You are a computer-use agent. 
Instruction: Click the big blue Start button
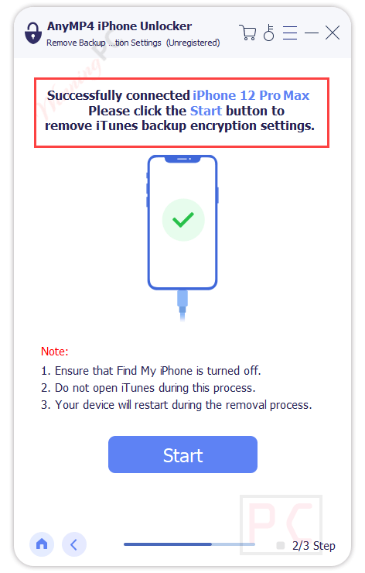(x=182, y=455)
